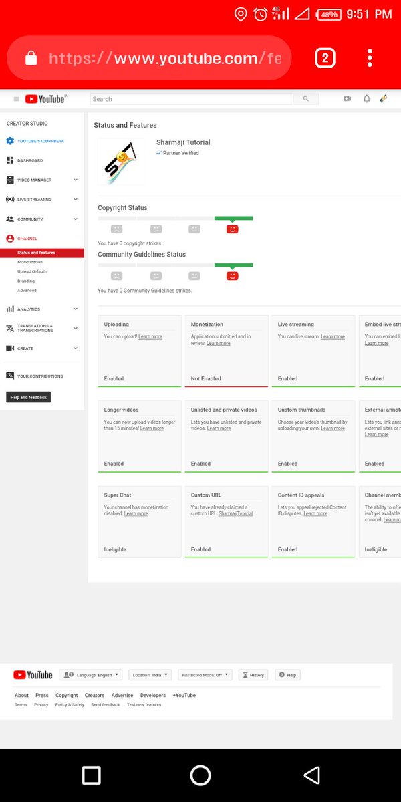Click the red smiley under Community Guidelines Status
The image size is (401, 802).
point(233,275)
